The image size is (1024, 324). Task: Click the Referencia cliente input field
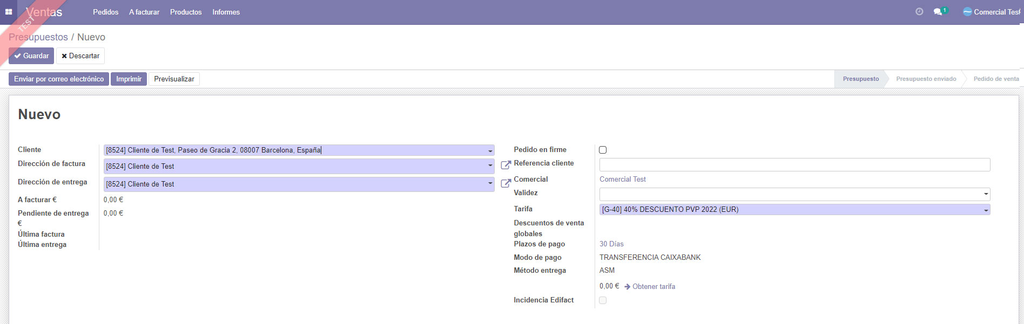tap(794, 164)
